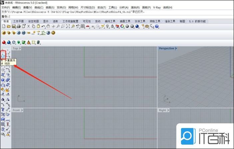Screen dimensions: 234x149
Task: Switch to the 5.0 的新功能 tab
Action: click(x=197, y=21)
